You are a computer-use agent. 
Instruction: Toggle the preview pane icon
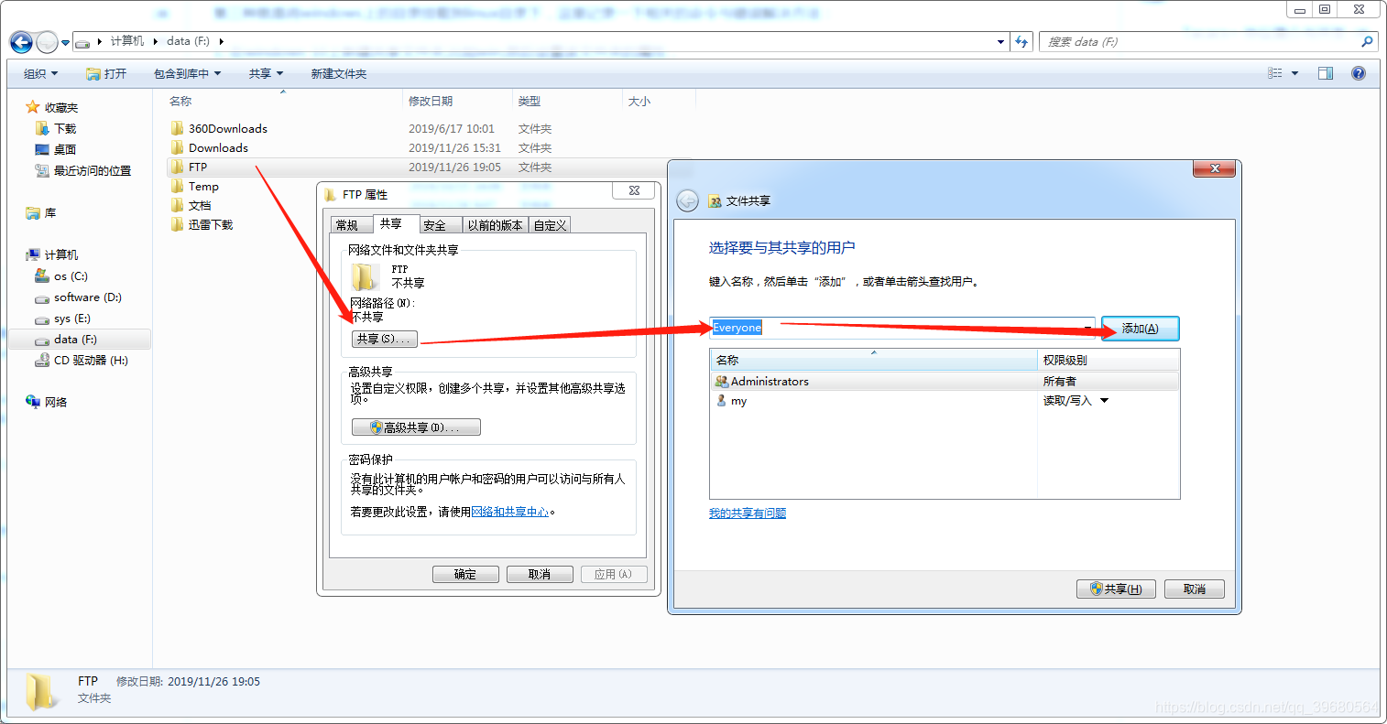click(x=1325, y=73)
